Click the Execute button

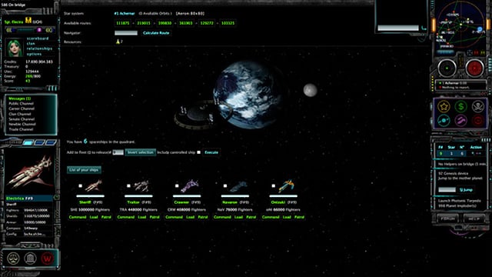[211, 152]
